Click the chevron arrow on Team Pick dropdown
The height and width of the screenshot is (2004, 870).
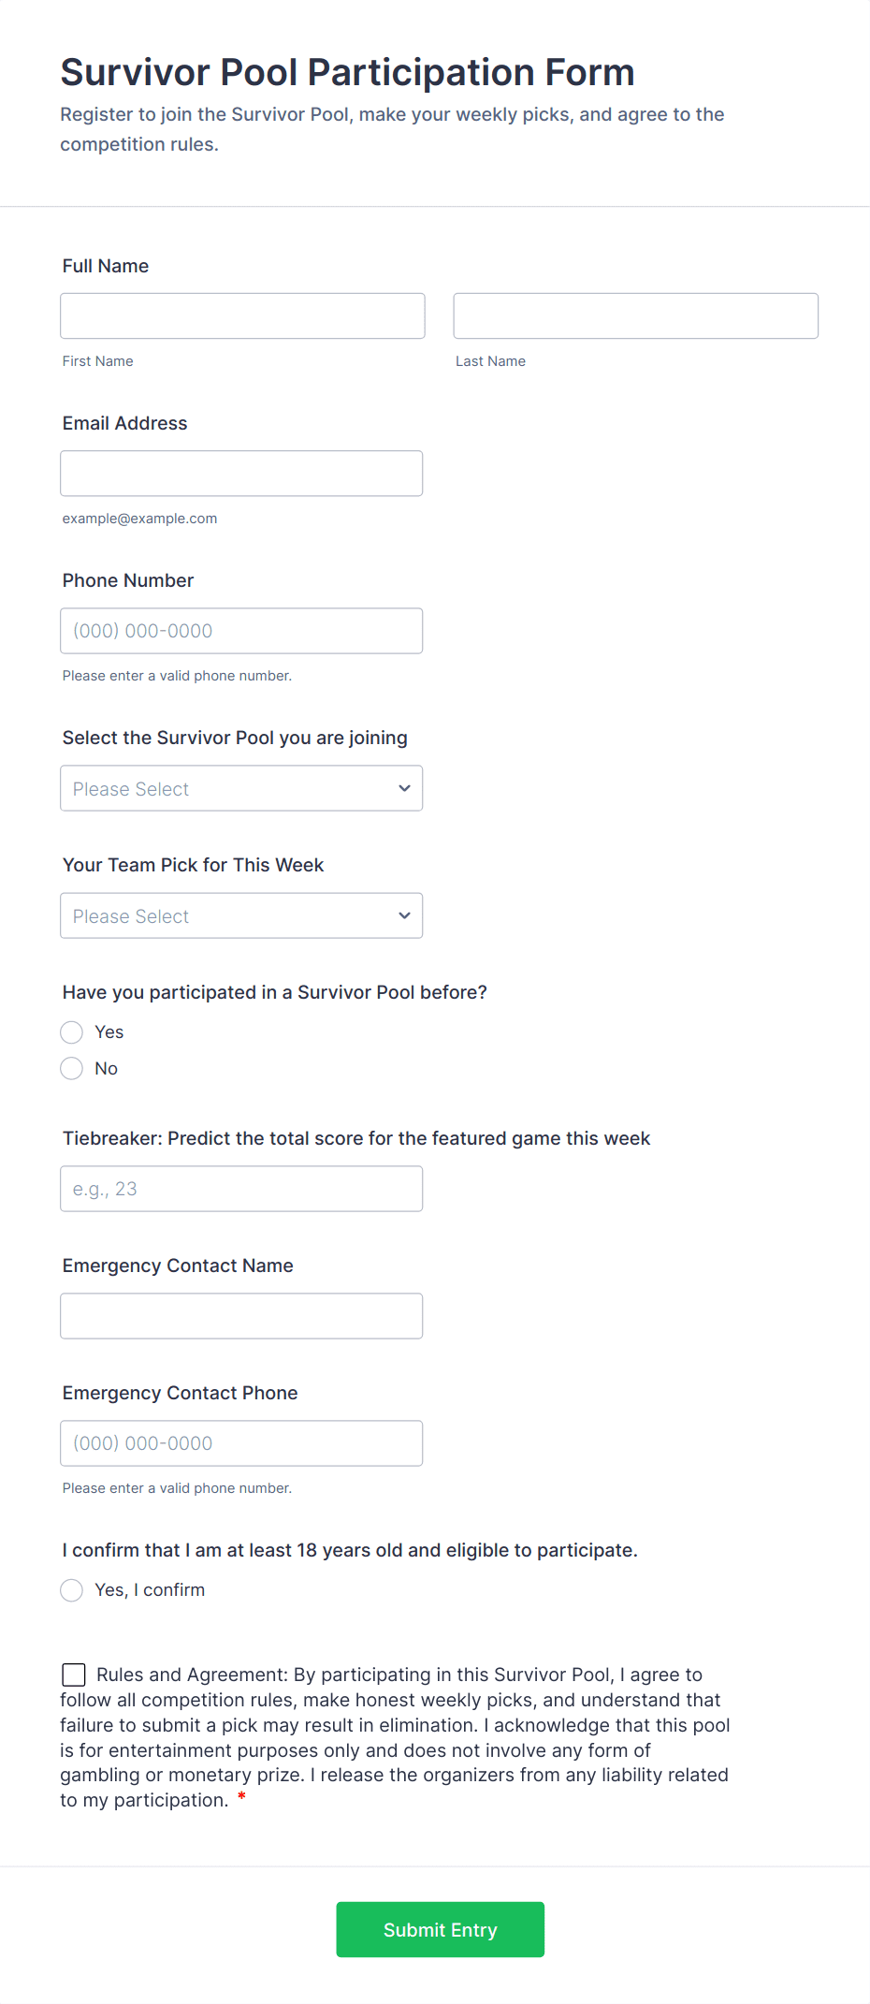[x=404, y=915]
